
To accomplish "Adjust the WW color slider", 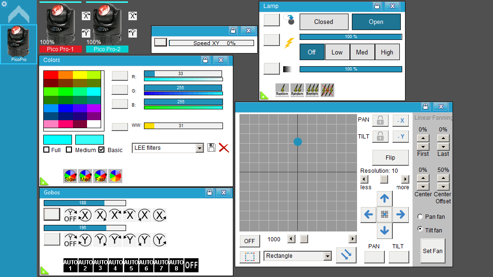I will click(183, 126).
